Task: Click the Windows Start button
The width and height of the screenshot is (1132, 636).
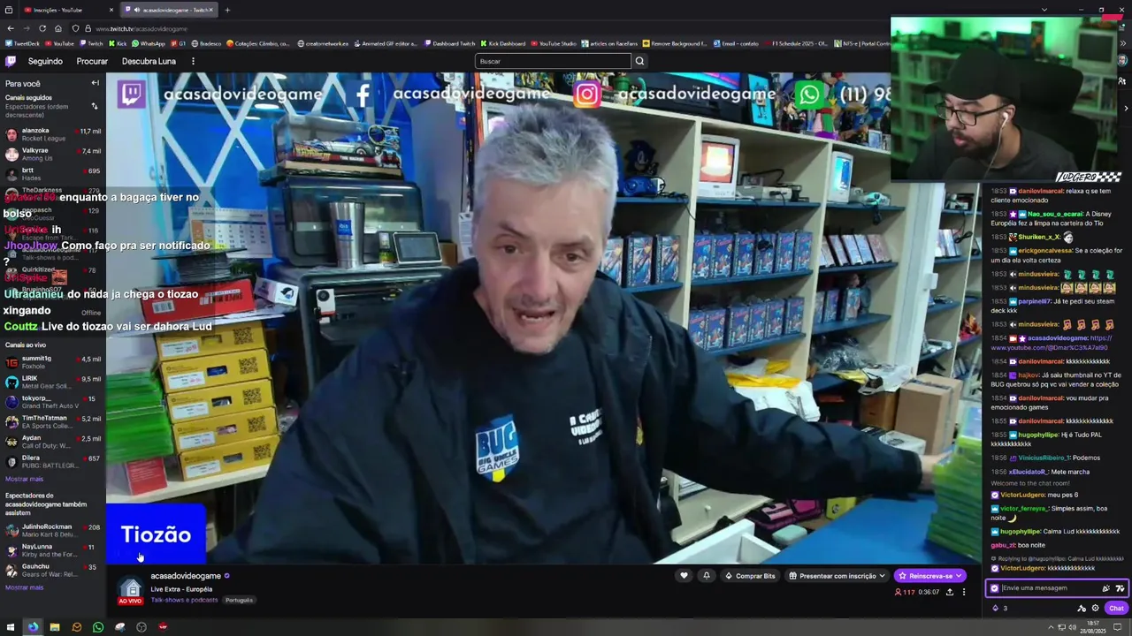Action: coord(11,627)
